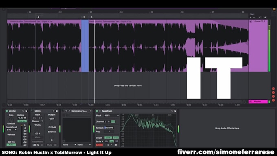Toggle the Utility Mute button
This screenshot has height=156, width=277.
(x=49, y=145)
